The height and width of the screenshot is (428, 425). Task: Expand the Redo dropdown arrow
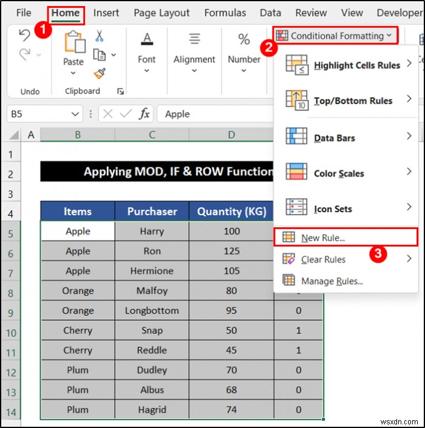tap(39, 55)
